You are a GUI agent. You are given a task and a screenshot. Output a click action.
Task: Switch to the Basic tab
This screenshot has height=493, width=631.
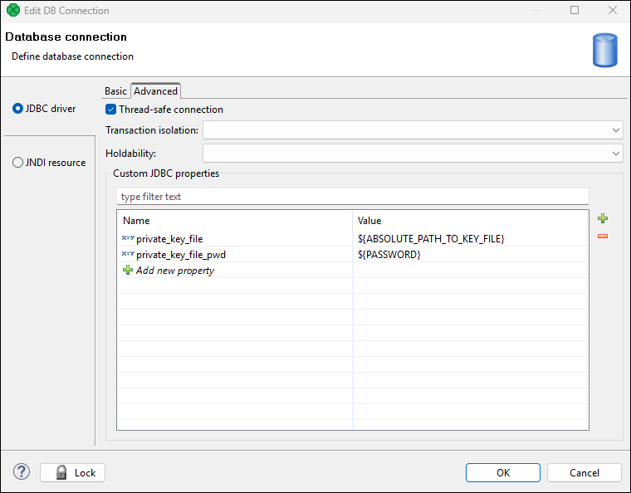tap(115, 91)
